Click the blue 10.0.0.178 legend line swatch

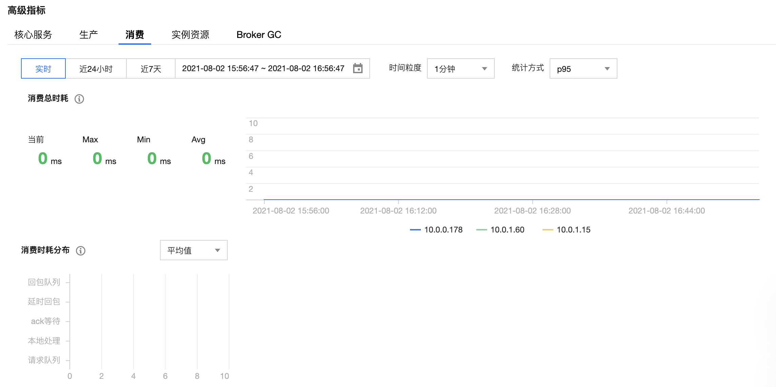415,230
